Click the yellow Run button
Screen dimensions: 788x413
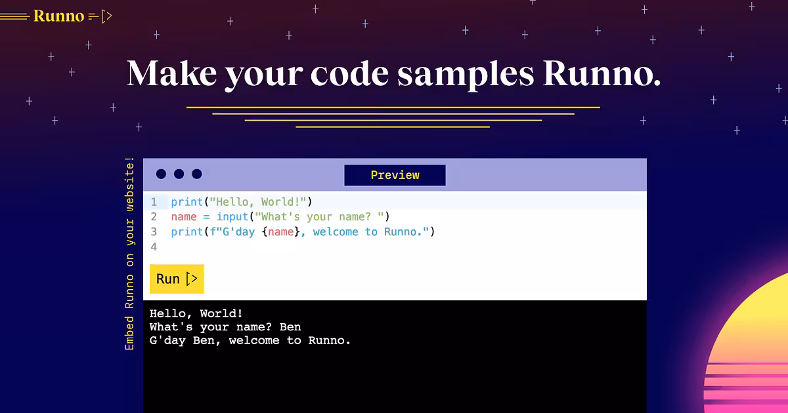click(x=177, y=279)
